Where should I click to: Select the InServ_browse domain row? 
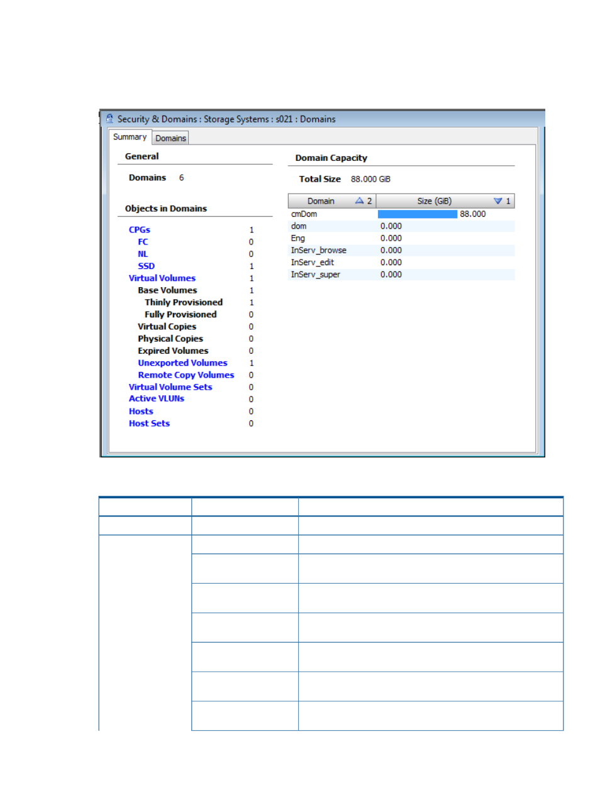click(x=401, y=250)
